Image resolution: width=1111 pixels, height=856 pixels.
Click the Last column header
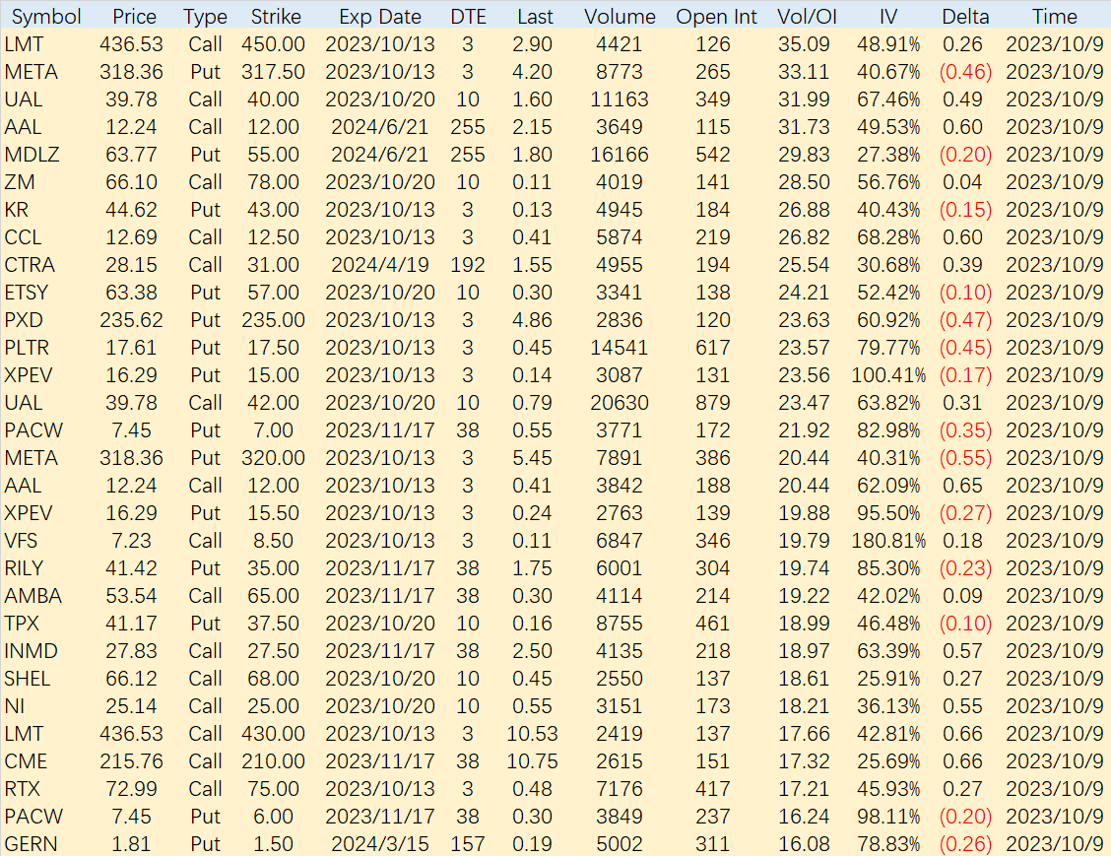[535, 17]
